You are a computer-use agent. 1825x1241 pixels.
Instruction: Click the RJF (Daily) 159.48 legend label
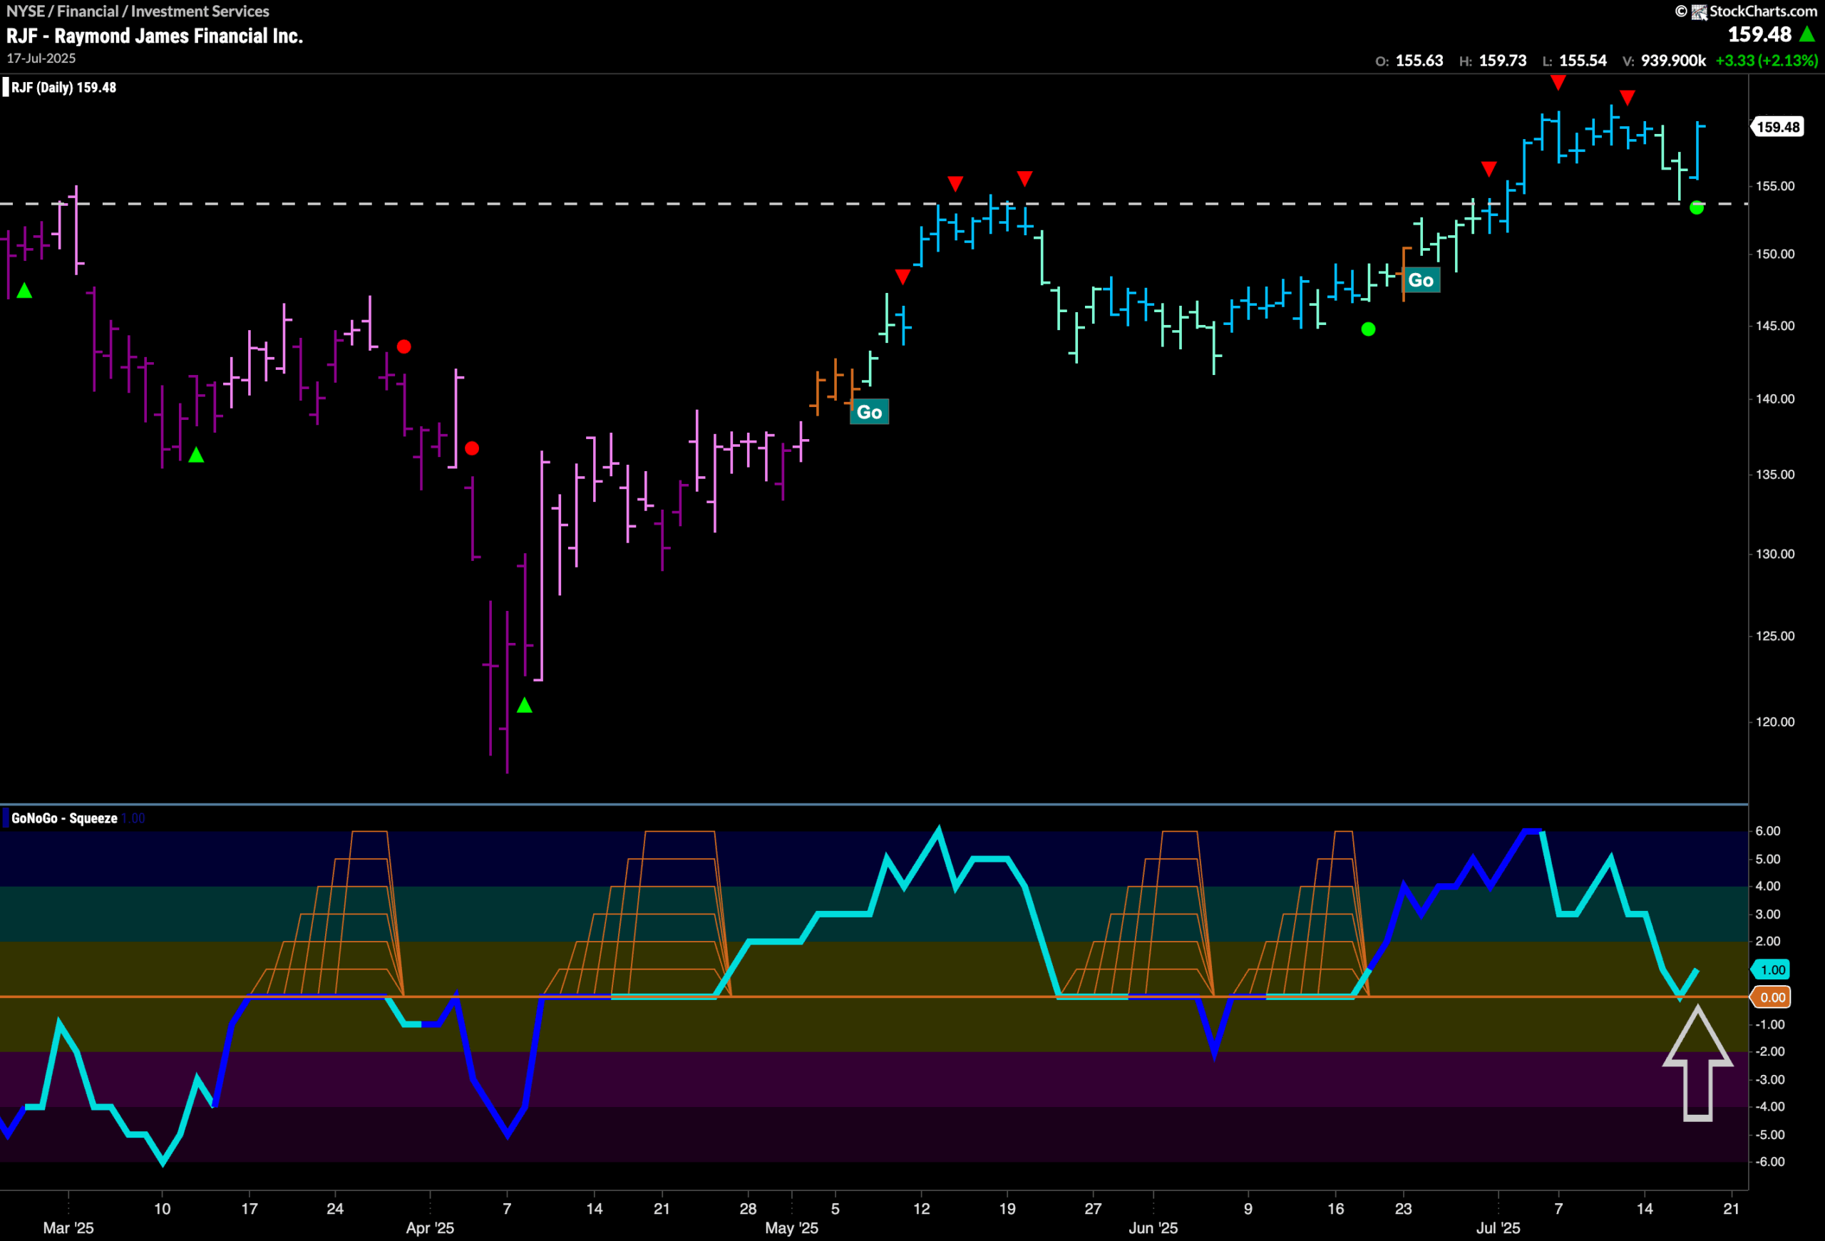click(63, 87)
